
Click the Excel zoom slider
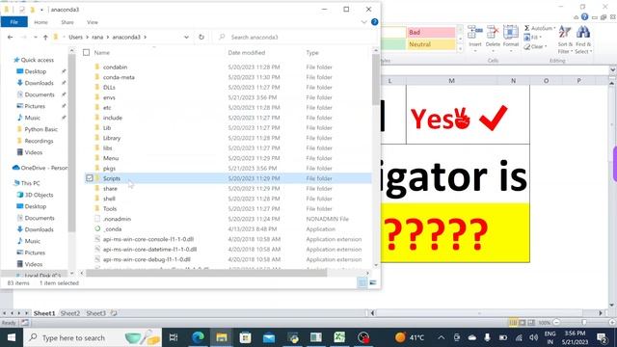coord(584,323)
